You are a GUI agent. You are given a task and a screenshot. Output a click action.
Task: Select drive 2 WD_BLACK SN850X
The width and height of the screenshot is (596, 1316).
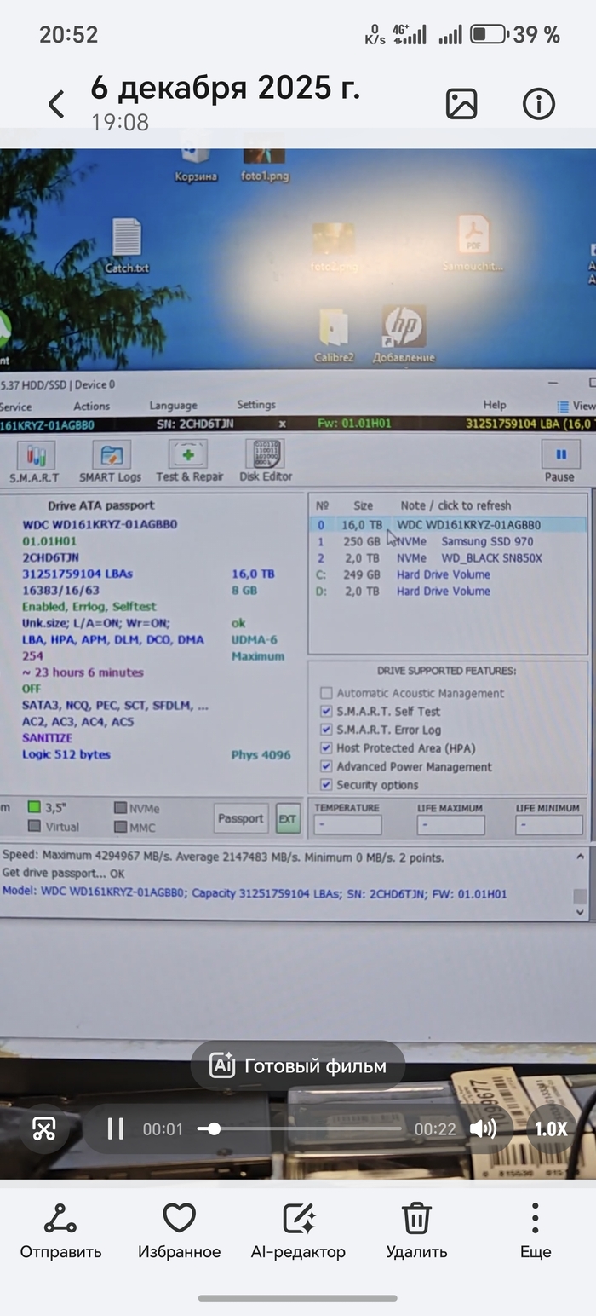click(447, 558)
